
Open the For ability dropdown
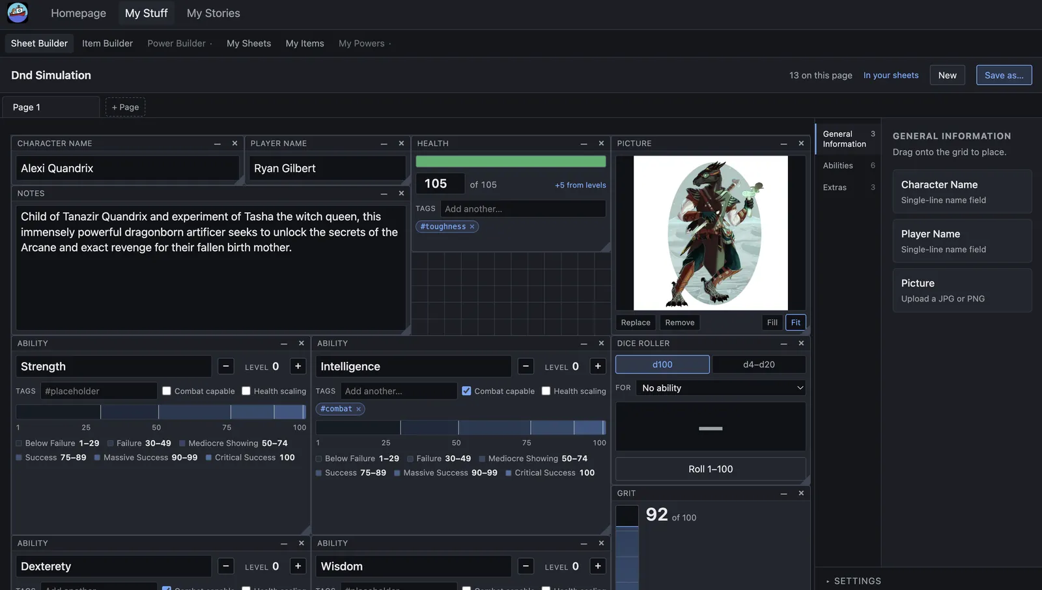[x=721, y=388]
